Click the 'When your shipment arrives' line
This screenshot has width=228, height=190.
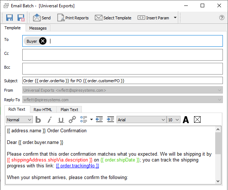(68, 177)
